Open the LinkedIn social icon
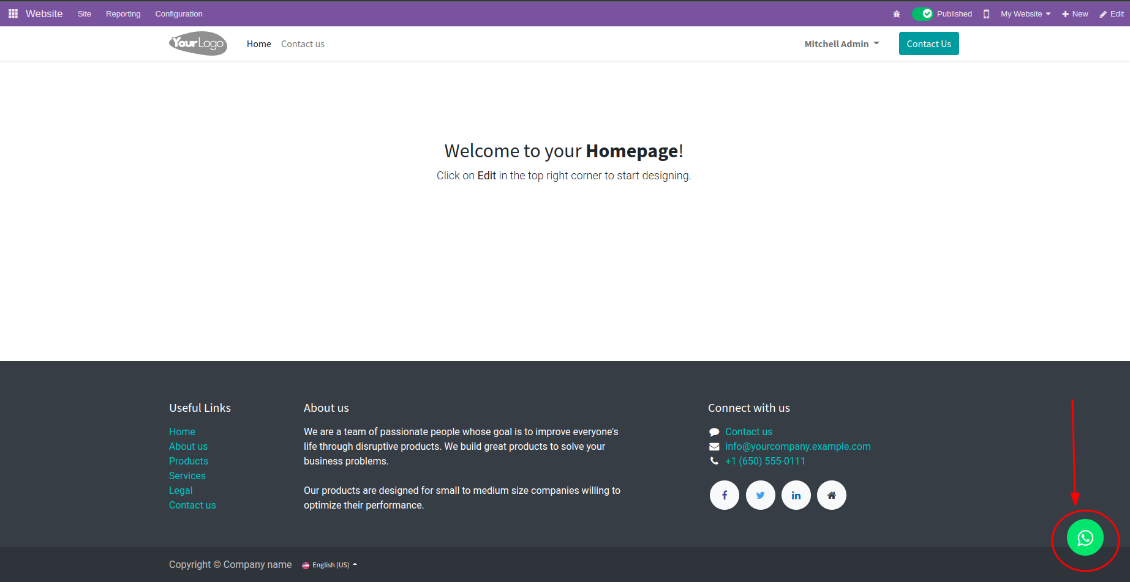The height and width of the screenshot is (582, 1130). tap(796, 495)
